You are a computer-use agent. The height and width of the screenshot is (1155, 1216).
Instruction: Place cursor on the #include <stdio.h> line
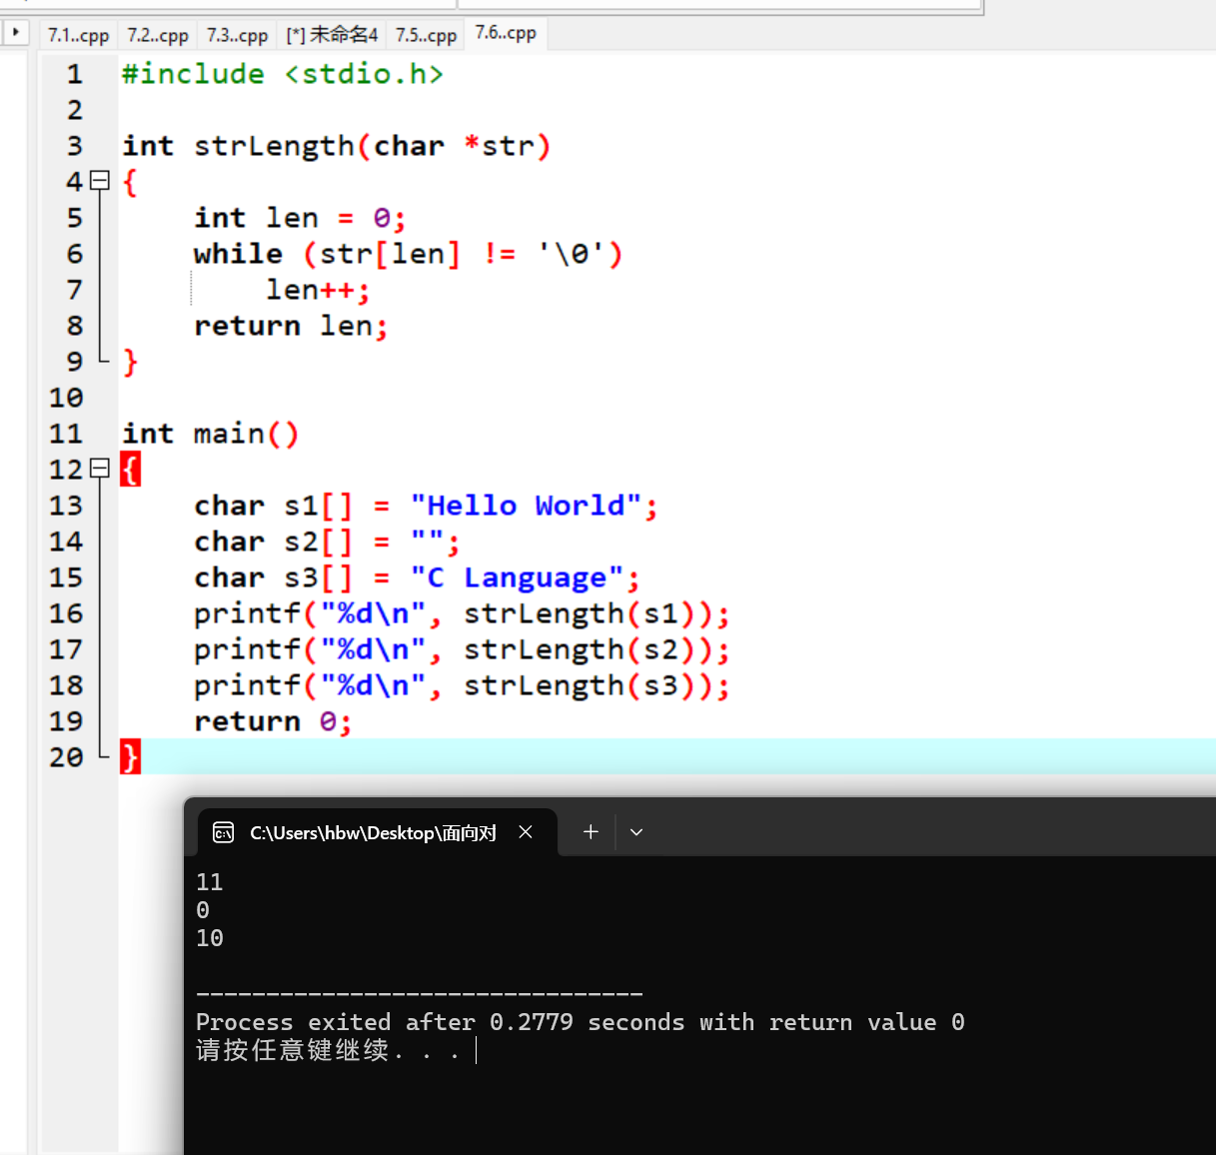(x=283, y=74)
